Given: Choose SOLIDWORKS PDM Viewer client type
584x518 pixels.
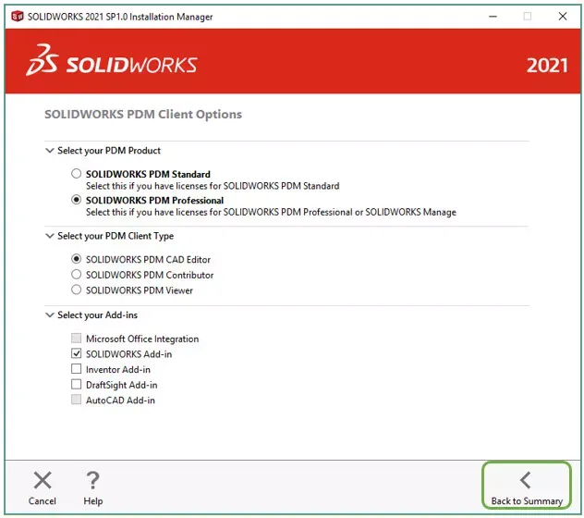Looking at the screenshot, I should pos(76,290).
